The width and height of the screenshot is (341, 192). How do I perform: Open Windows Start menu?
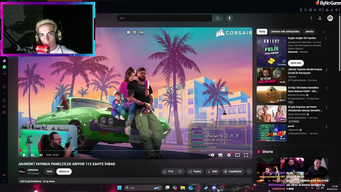119,188
